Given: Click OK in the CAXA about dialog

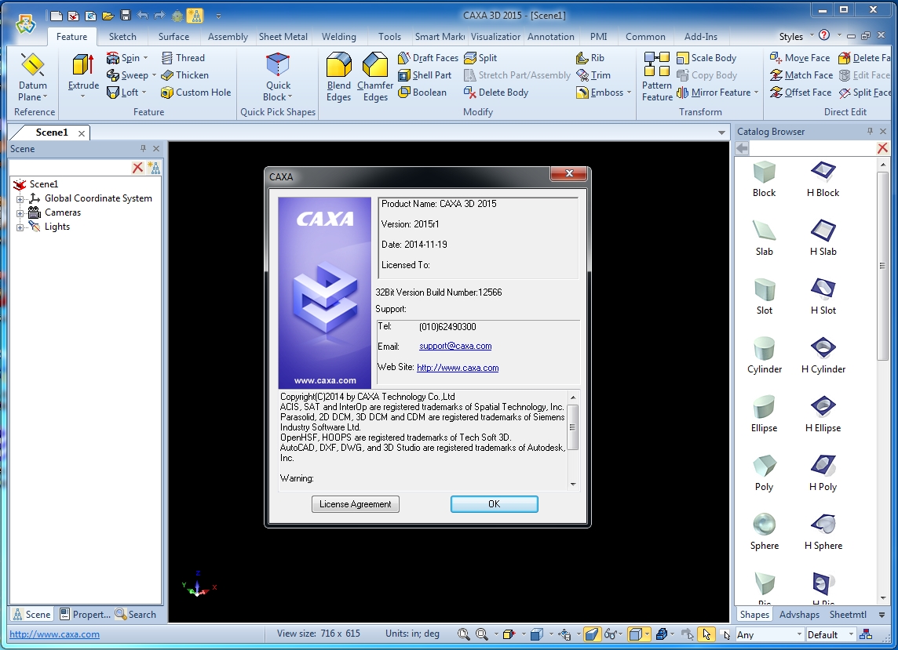Looking at the screenshot, I should [495, 504].
